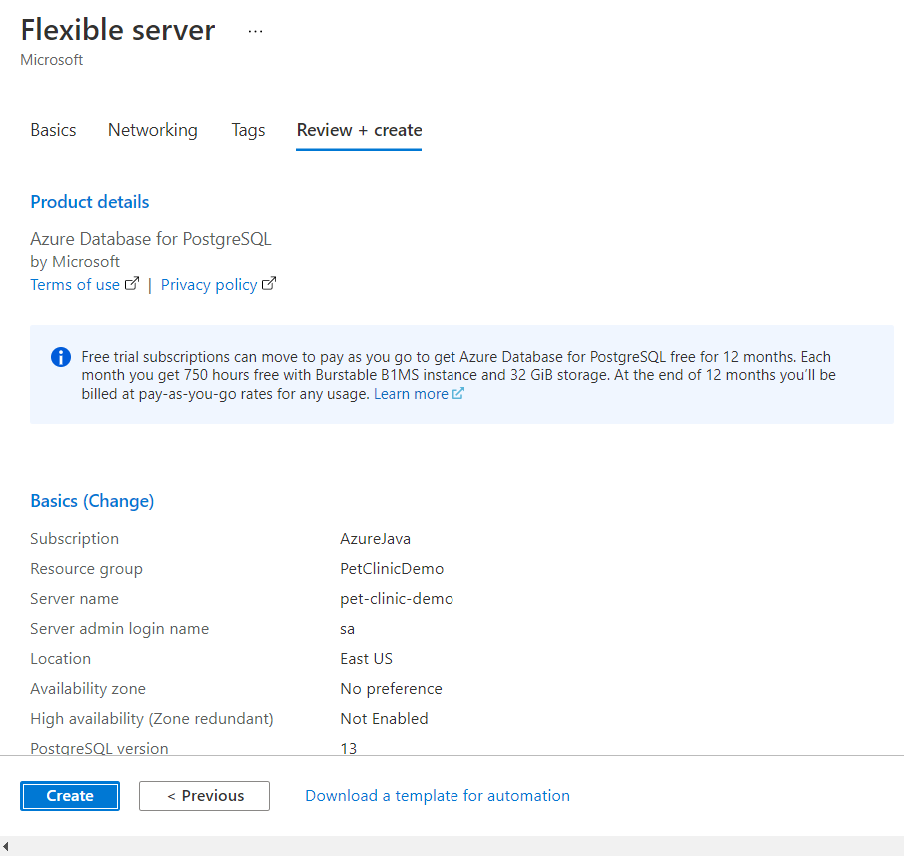Click the blue info icon in the banner

61,357
